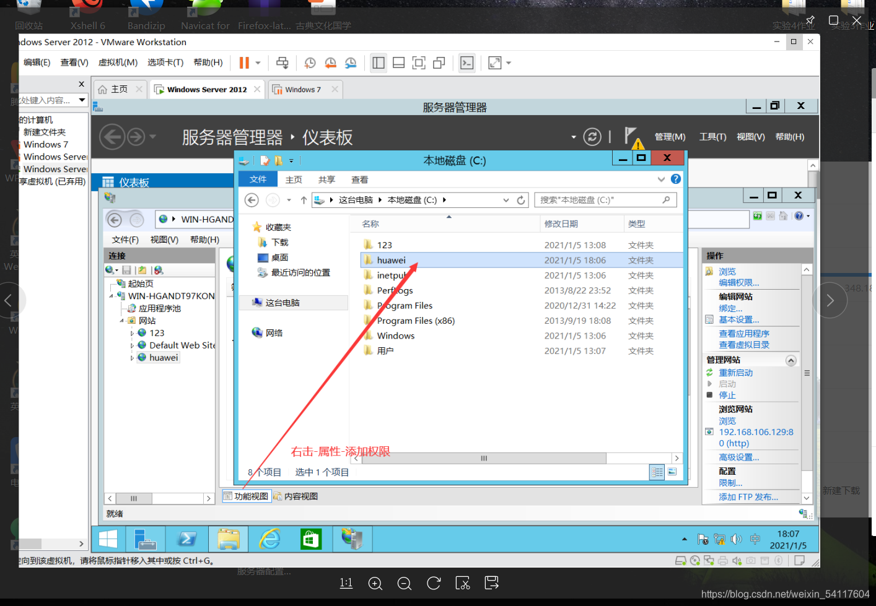Switch Explorer to details view button
Image resolution: width=876 pixels, height=606 pixels.
coord(657,472)
